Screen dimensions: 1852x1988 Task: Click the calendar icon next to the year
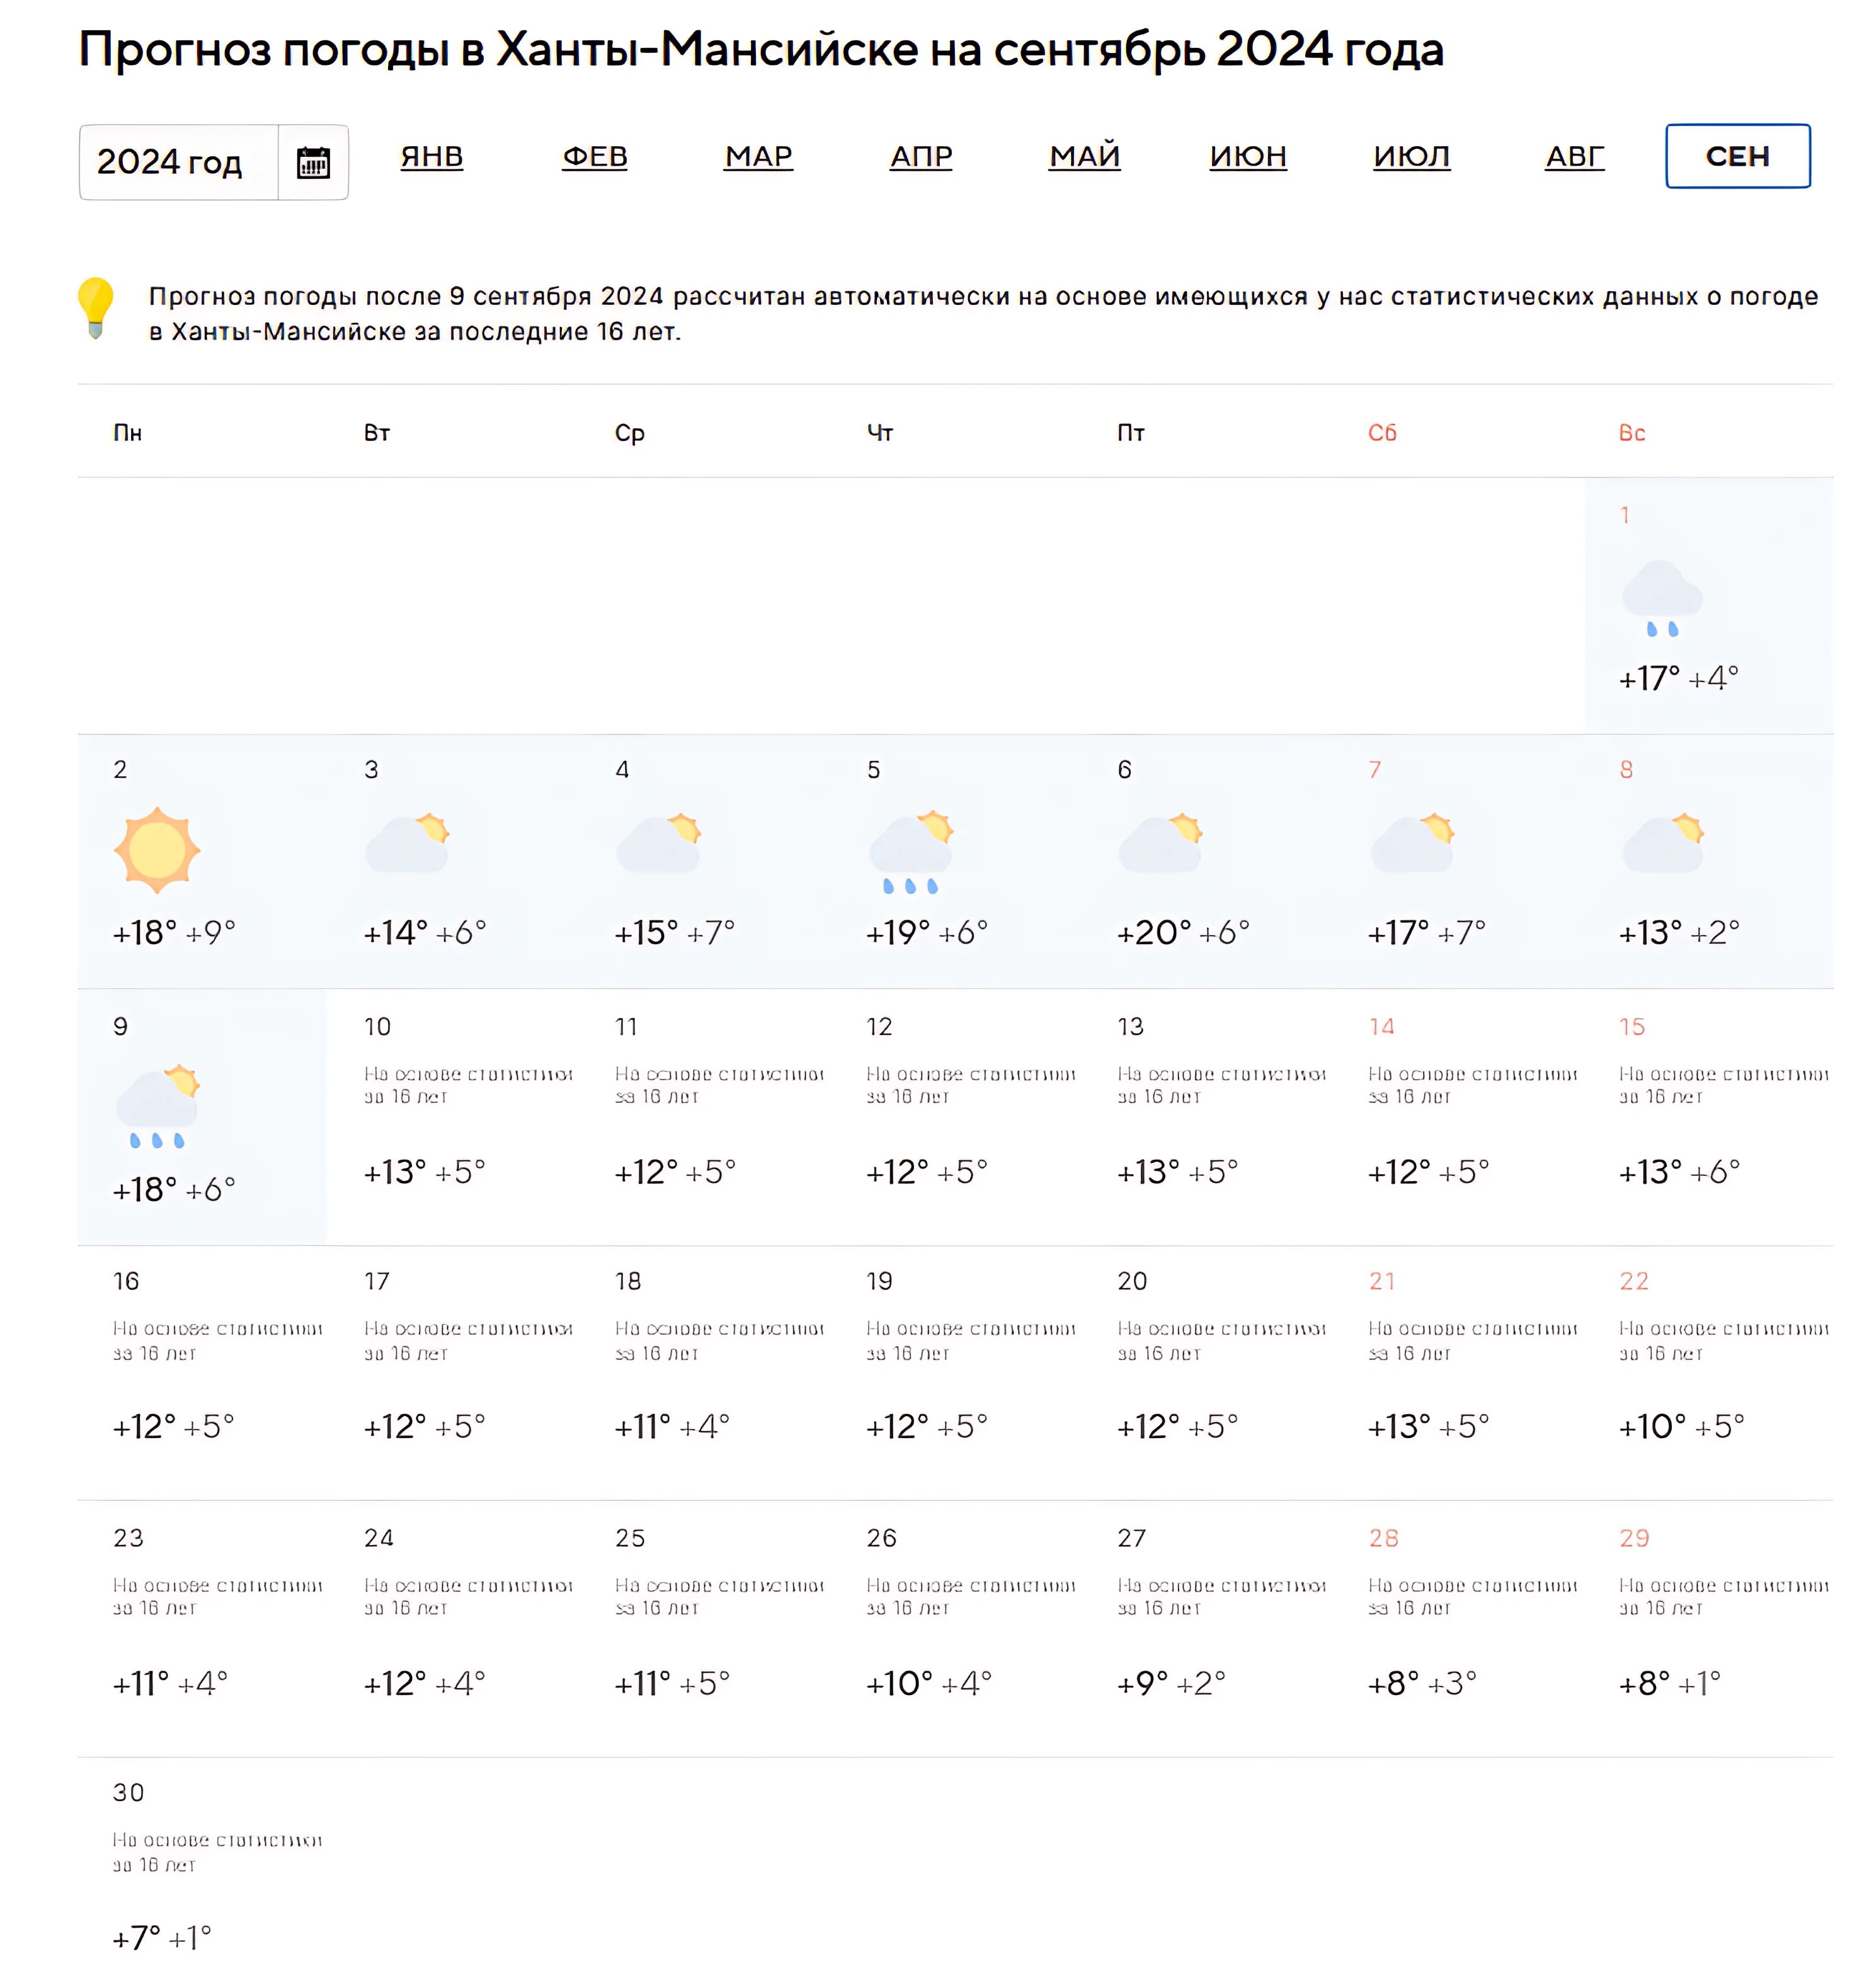[312, 162]
